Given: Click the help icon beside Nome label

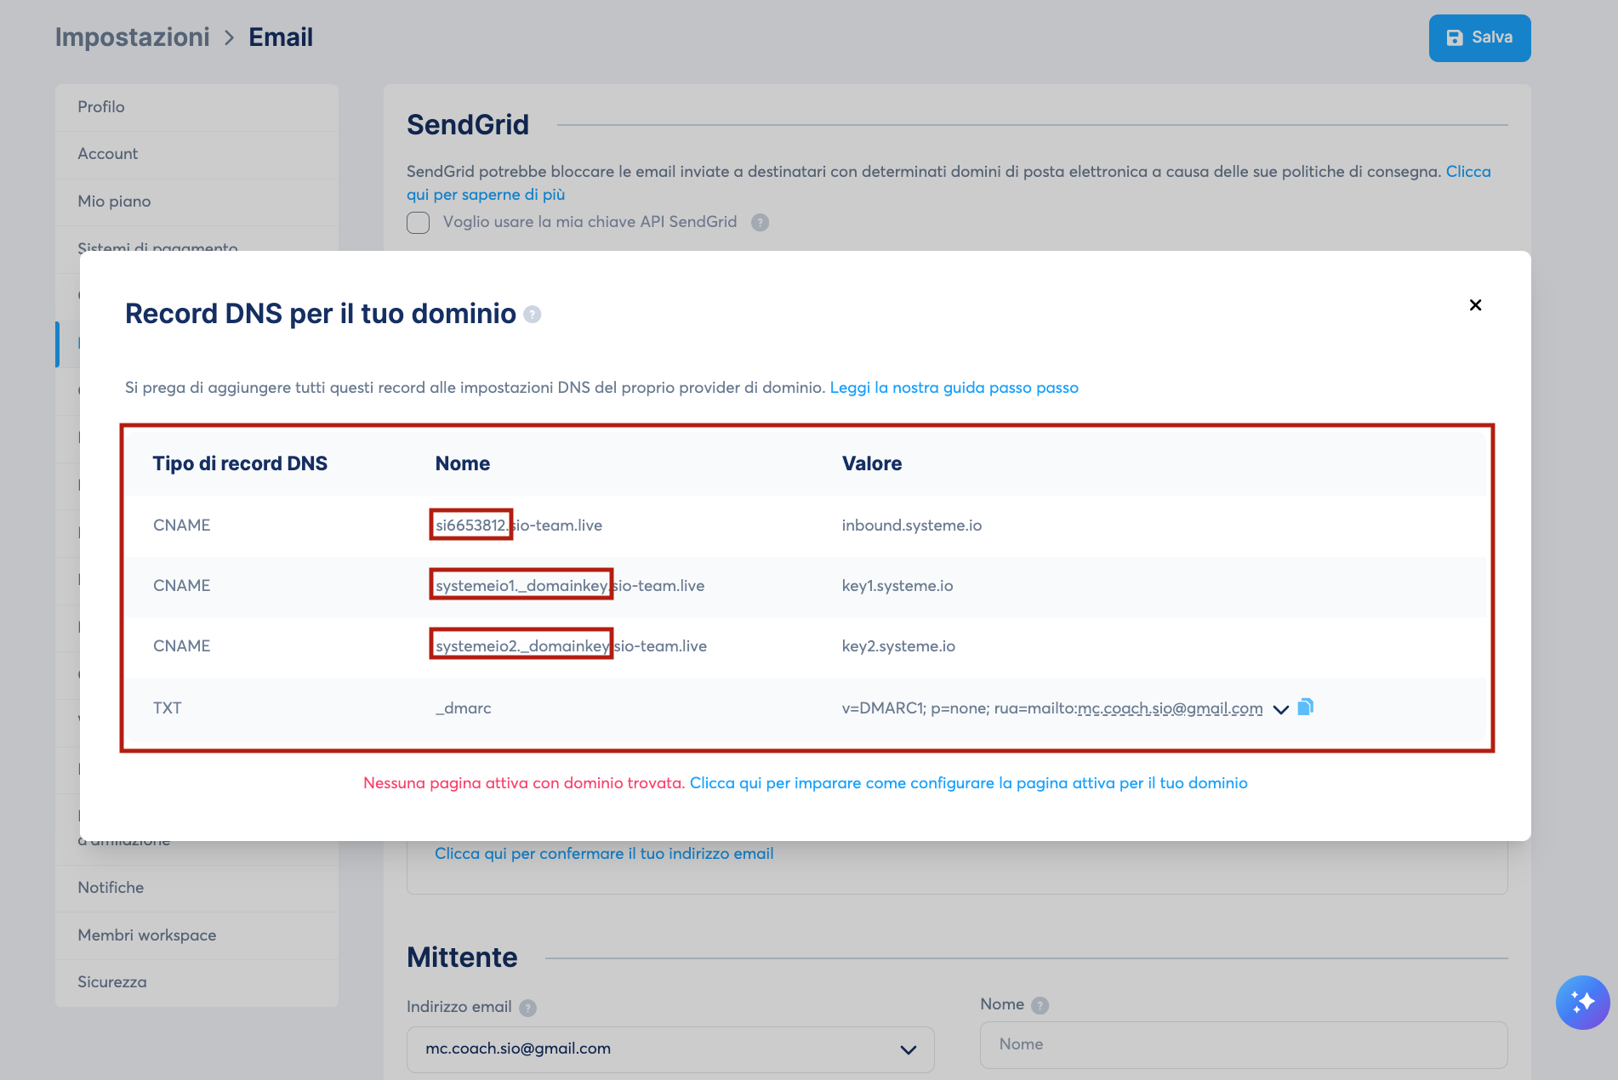Looking at the screenshot, I should pos(1040,1005).
